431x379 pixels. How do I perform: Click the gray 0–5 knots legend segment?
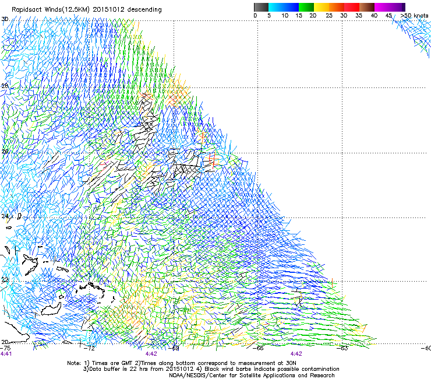click(x=261, y=7)
